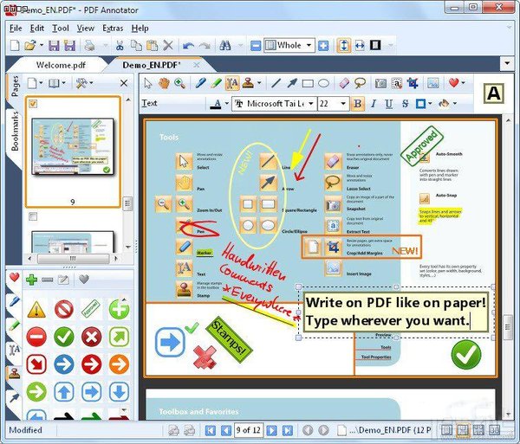This screenshot has height=444, width=520.
Task: Toggle the full screen view button
Action: (375, 45)
